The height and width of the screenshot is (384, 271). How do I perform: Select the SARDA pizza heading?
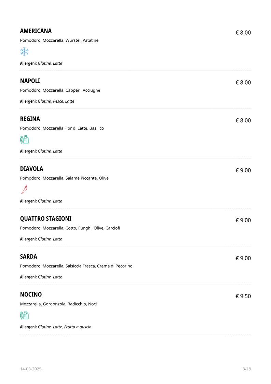click(29, 257)
